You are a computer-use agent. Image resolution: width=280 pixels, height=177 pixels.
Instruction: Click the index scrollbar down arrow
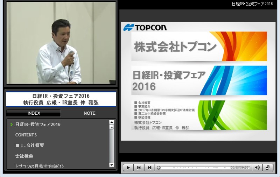pyautogui.click(x=112, y=165)
